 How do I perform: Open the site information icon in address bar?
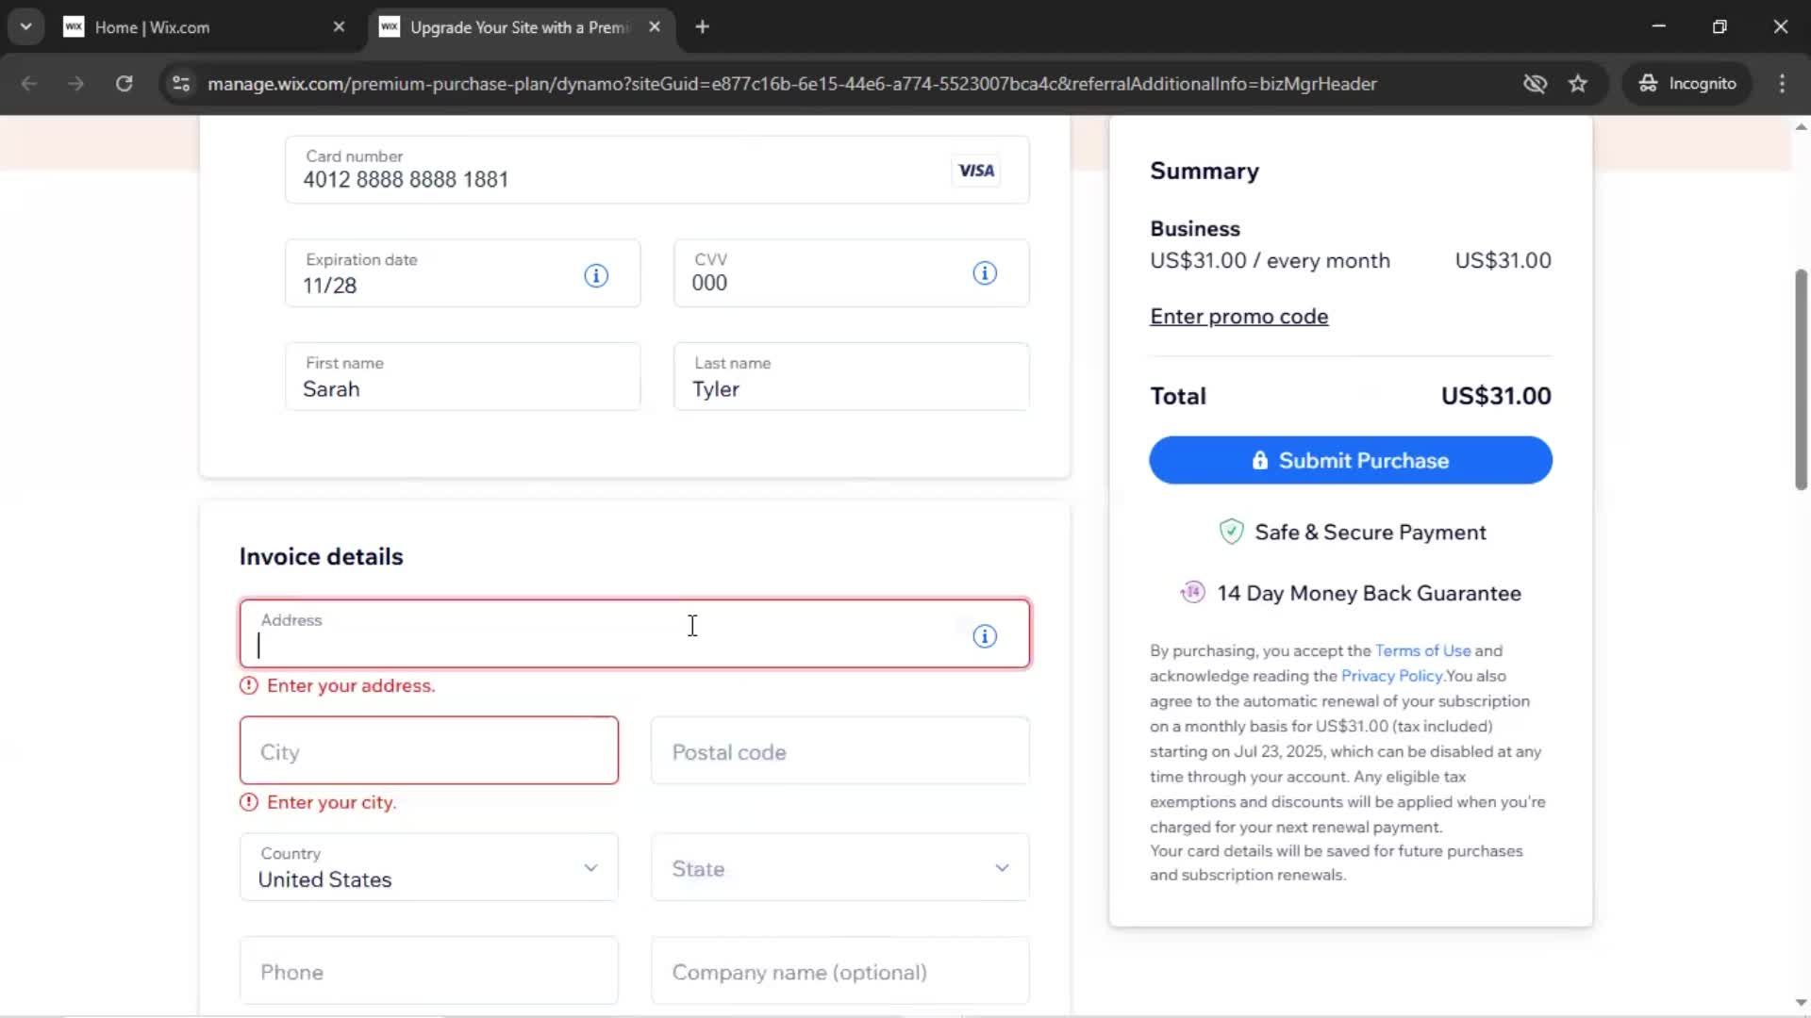point(181,83)
